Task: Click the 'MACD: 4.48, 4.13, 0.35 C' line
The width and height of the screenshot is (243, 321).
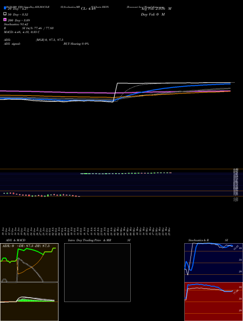Action: point(22,32)
